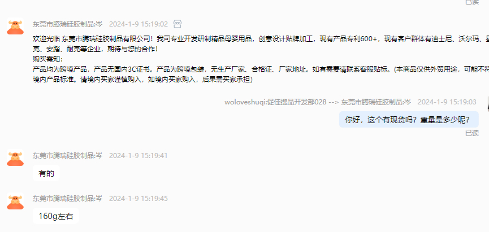
Task: Click the seller avatar beside the 160g左右 reply
Action: click(x=15, y=202)
